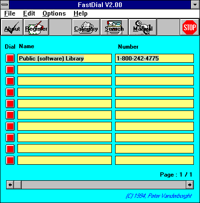The width and height of the screenshot is (200, 203).
Task: Click the second row red dial button
Action: coord(10,70)
